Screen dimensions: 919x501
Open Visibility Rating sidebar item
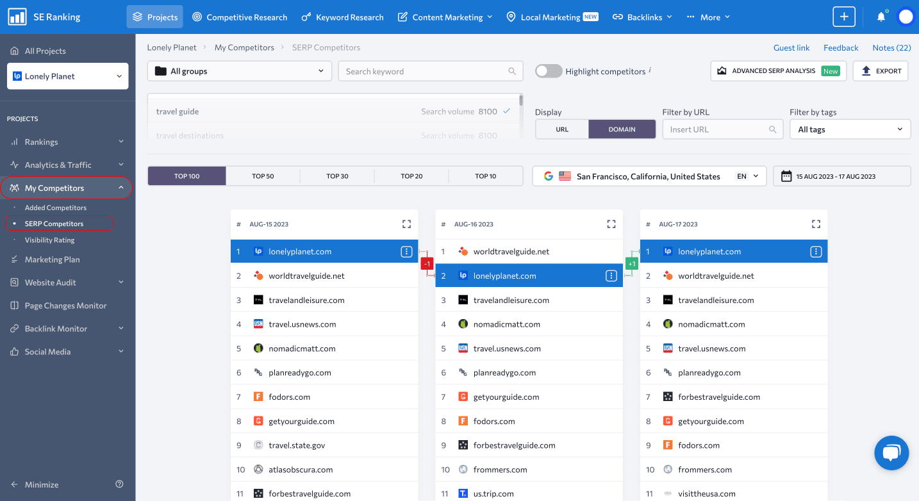pos(50,240)
